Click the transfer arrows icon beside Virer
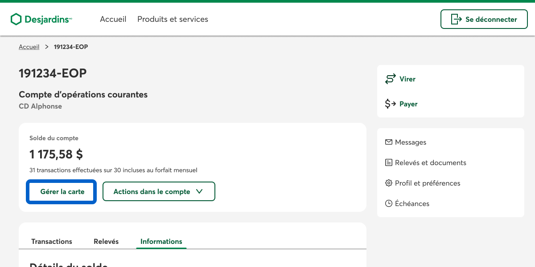Viewport: 535px width, 267px height. click(x=391, y=79)
